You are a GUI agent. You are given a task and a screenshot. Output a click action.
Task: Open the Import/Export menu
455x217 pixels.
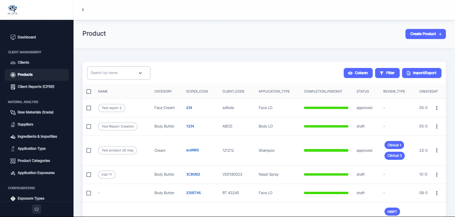422,73
